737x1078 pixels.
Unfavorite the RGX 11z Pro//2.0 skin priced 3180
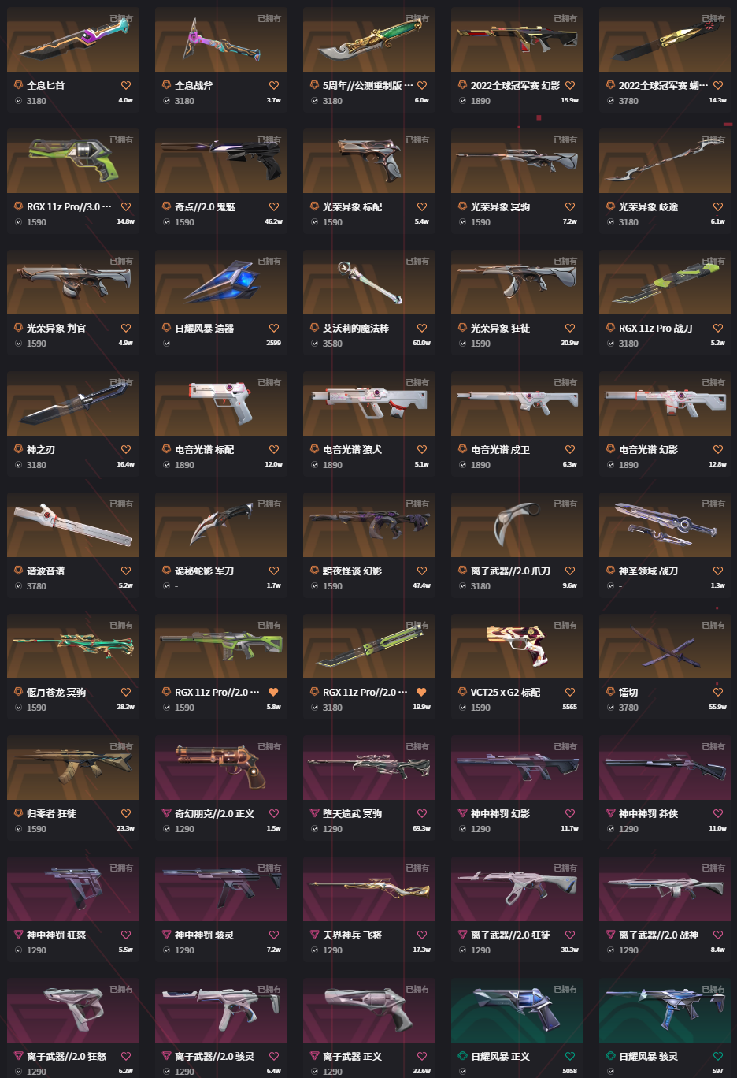click(x=422, y=692)
